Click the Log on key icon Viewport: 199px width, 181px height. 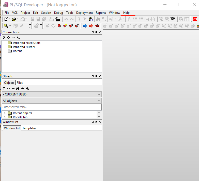(x=6, y=26)
